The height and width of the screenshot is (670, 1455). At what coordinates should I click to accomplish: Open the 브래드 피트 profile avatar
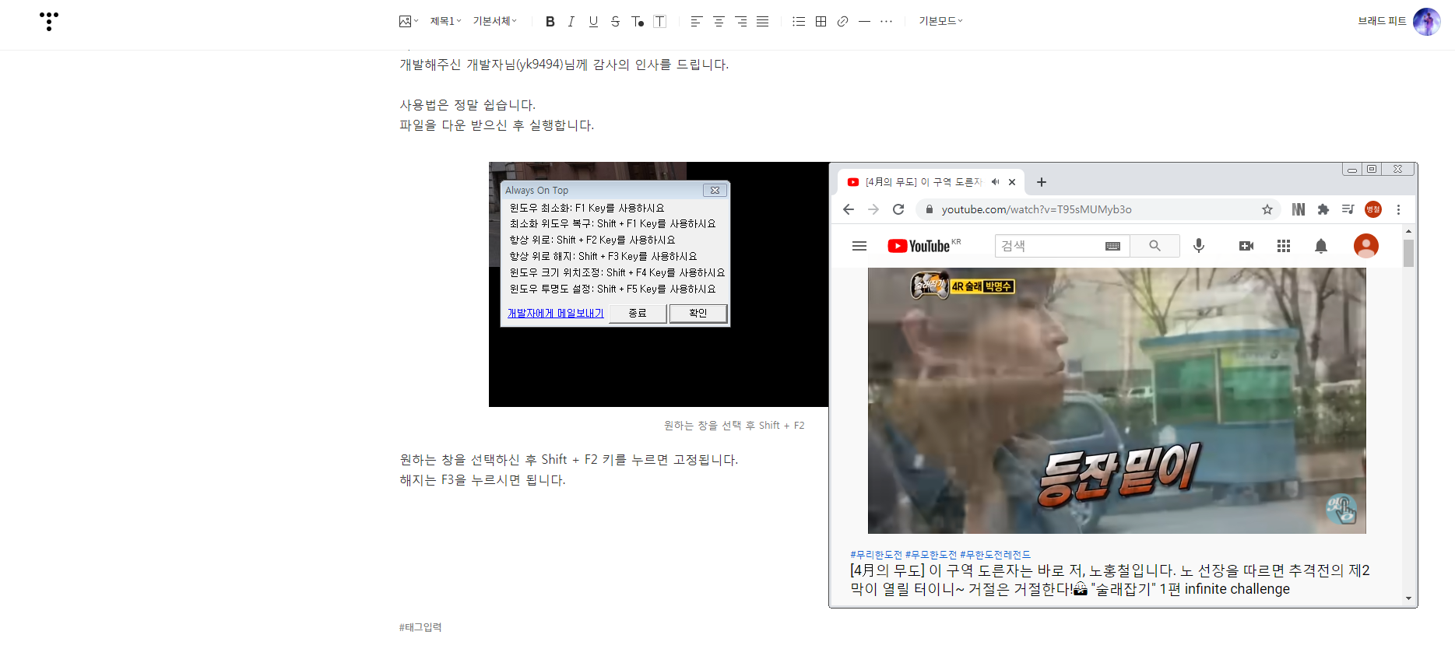pos(1427,22)
